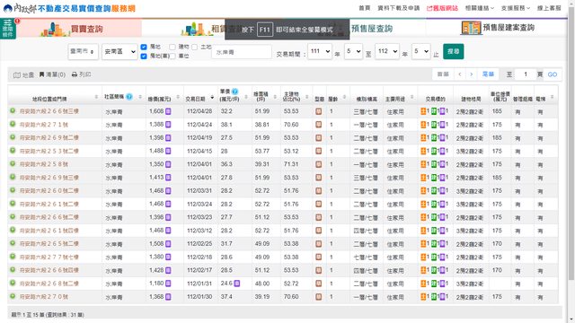Enable the 建物 checkbox
The width and height of the screenshot is (575, 323).
[x=172, y=47]
